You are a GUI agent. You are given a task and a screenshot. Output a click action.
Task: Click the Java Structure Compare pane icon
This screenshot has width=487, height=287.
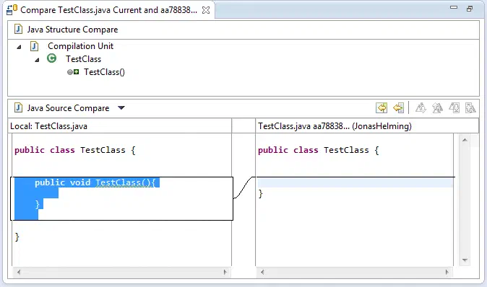coord(18,29)
